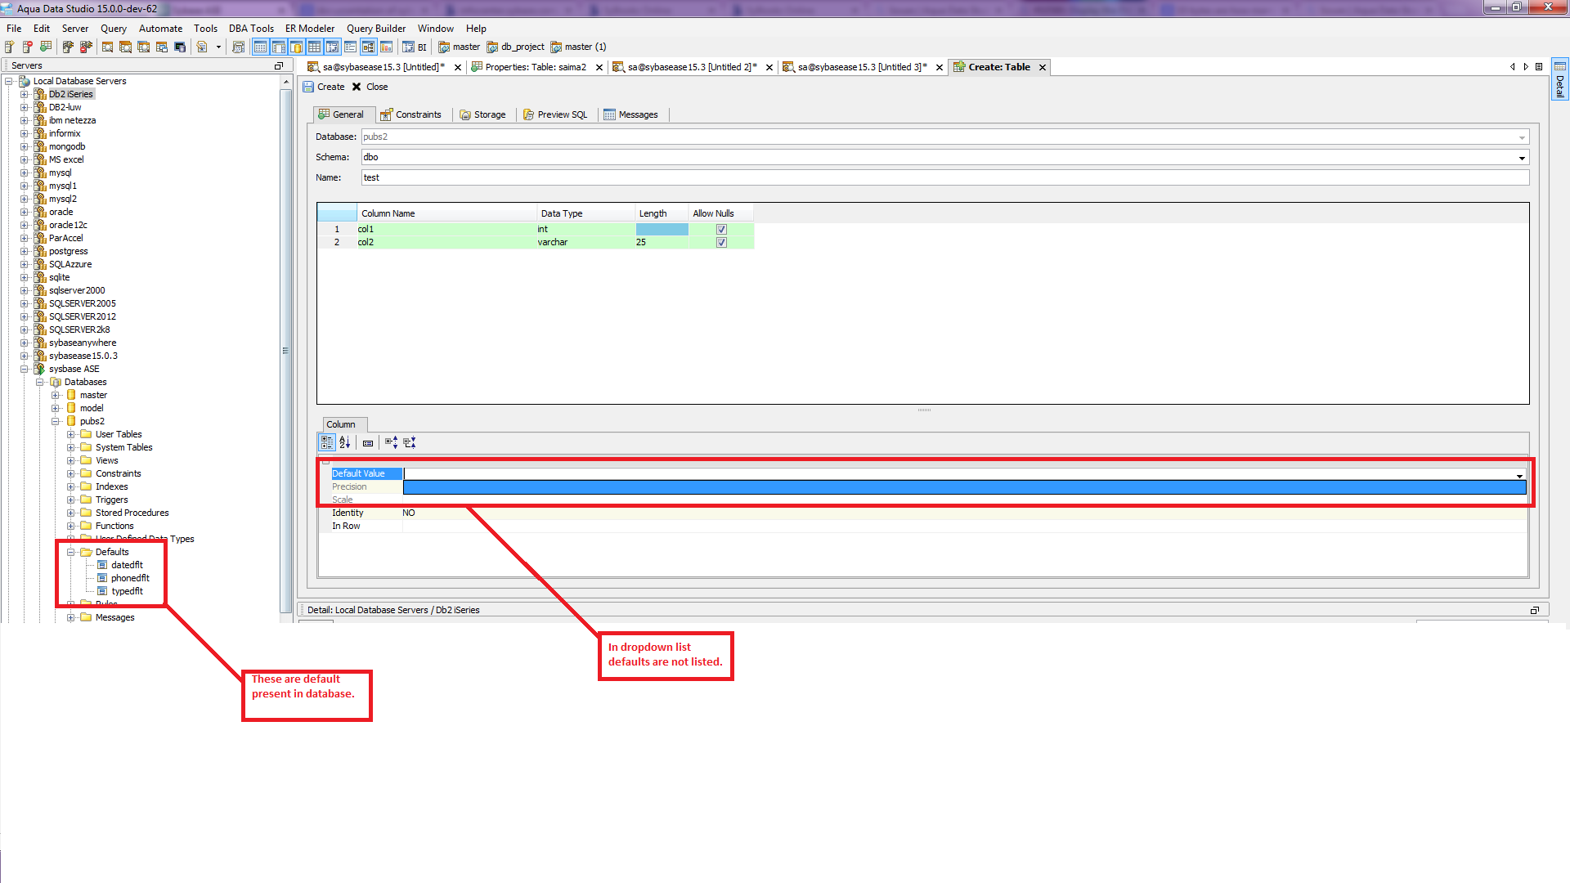Maximize the Servers panel

[x=279, y=65]
